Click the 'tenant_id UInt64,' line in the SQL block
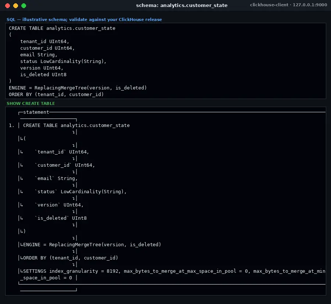 coord(45,42)
